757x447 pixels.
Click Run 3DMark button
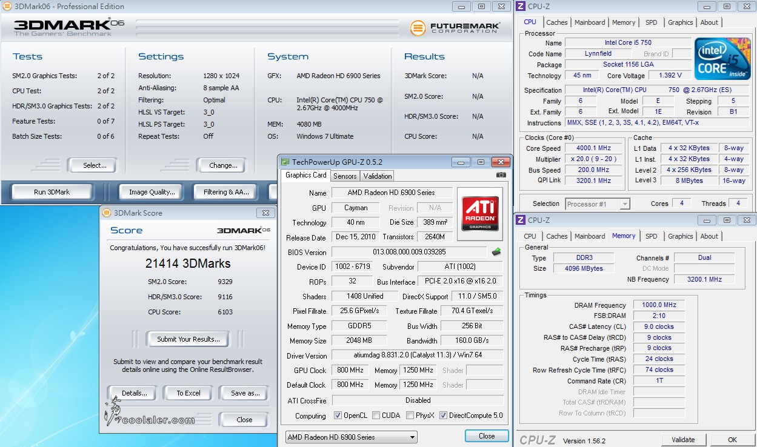click(x=52, y=192)
